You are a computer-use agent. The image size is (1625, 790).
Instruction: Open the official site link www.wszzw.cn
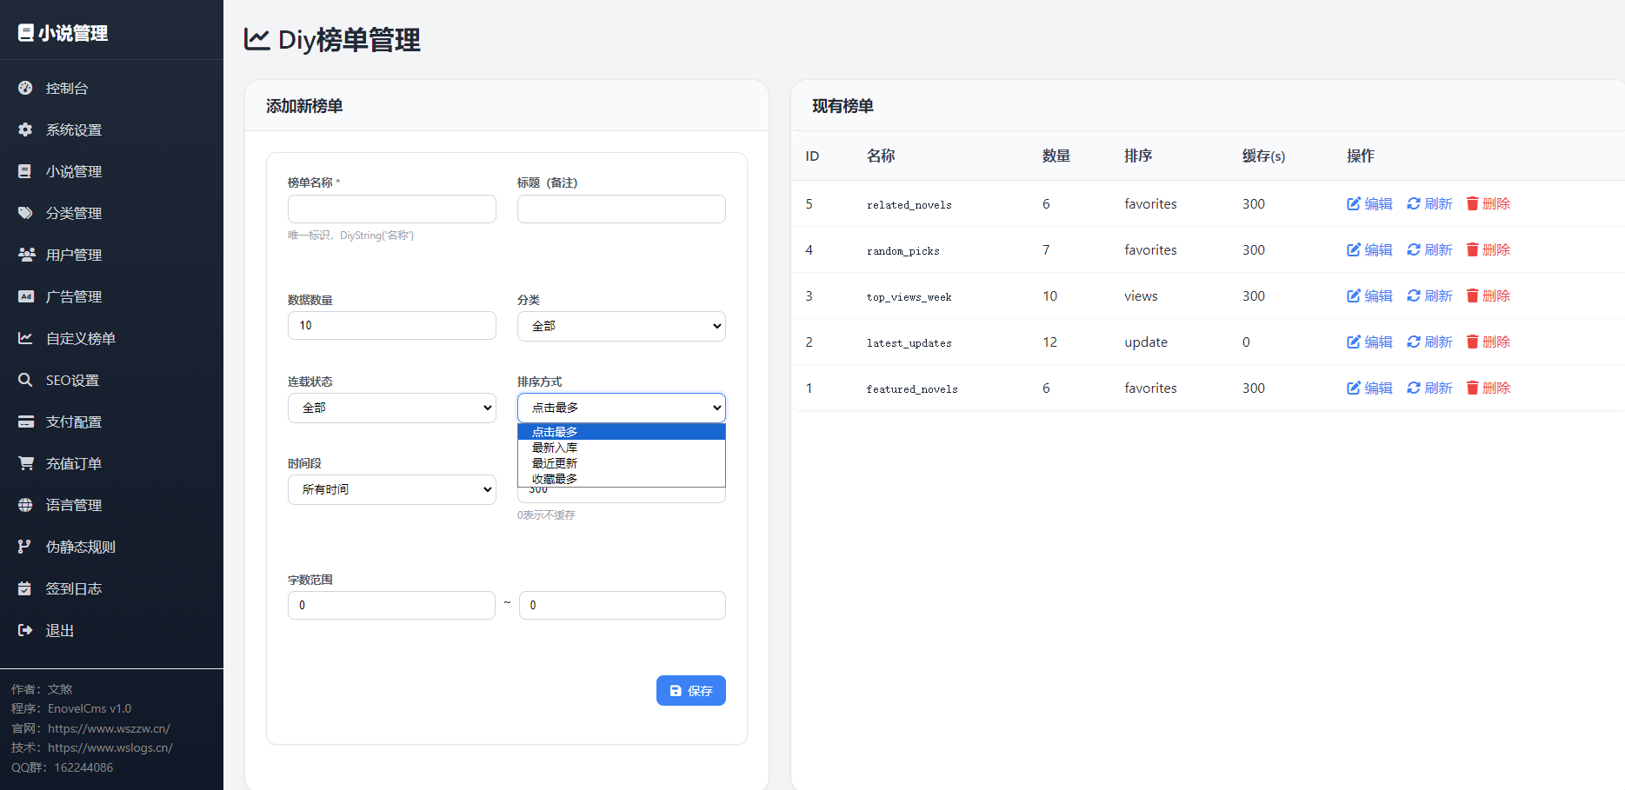click(109, 727)
